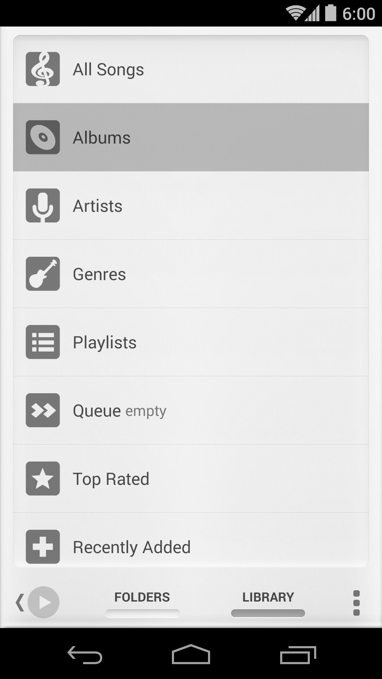The image size is (382, 679).
Task: Open the three-dot overflow menu
Action: (x=357, y=603)
